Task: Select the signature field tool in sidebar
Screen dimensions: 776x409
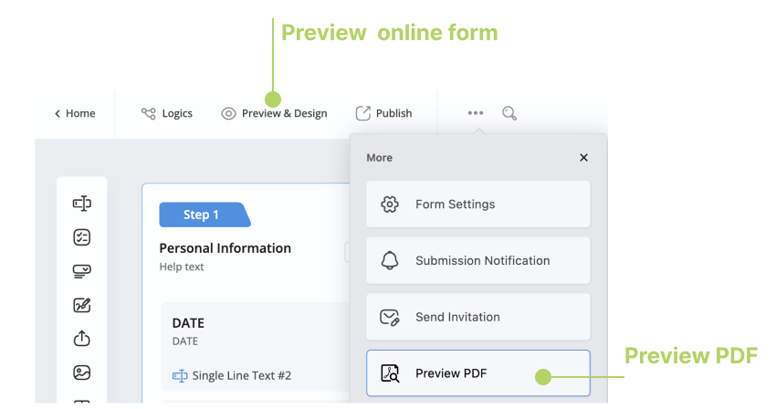Action: [x=81, y=305]
